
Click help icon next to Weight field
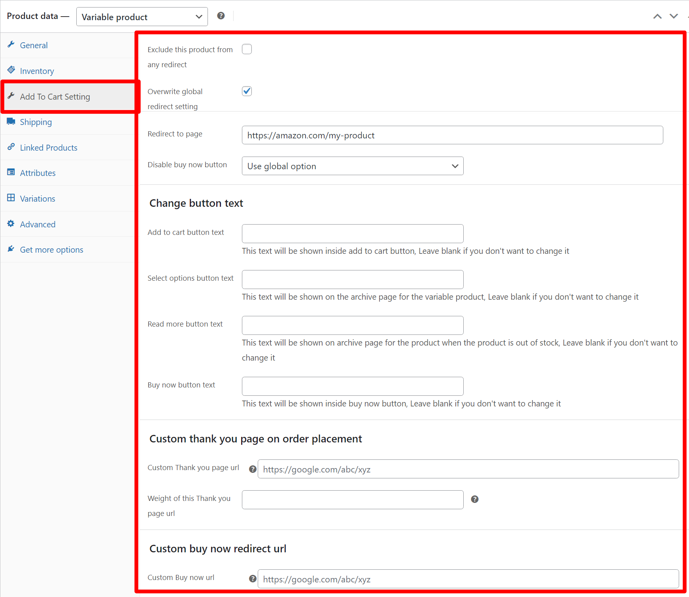click(475, 499)
